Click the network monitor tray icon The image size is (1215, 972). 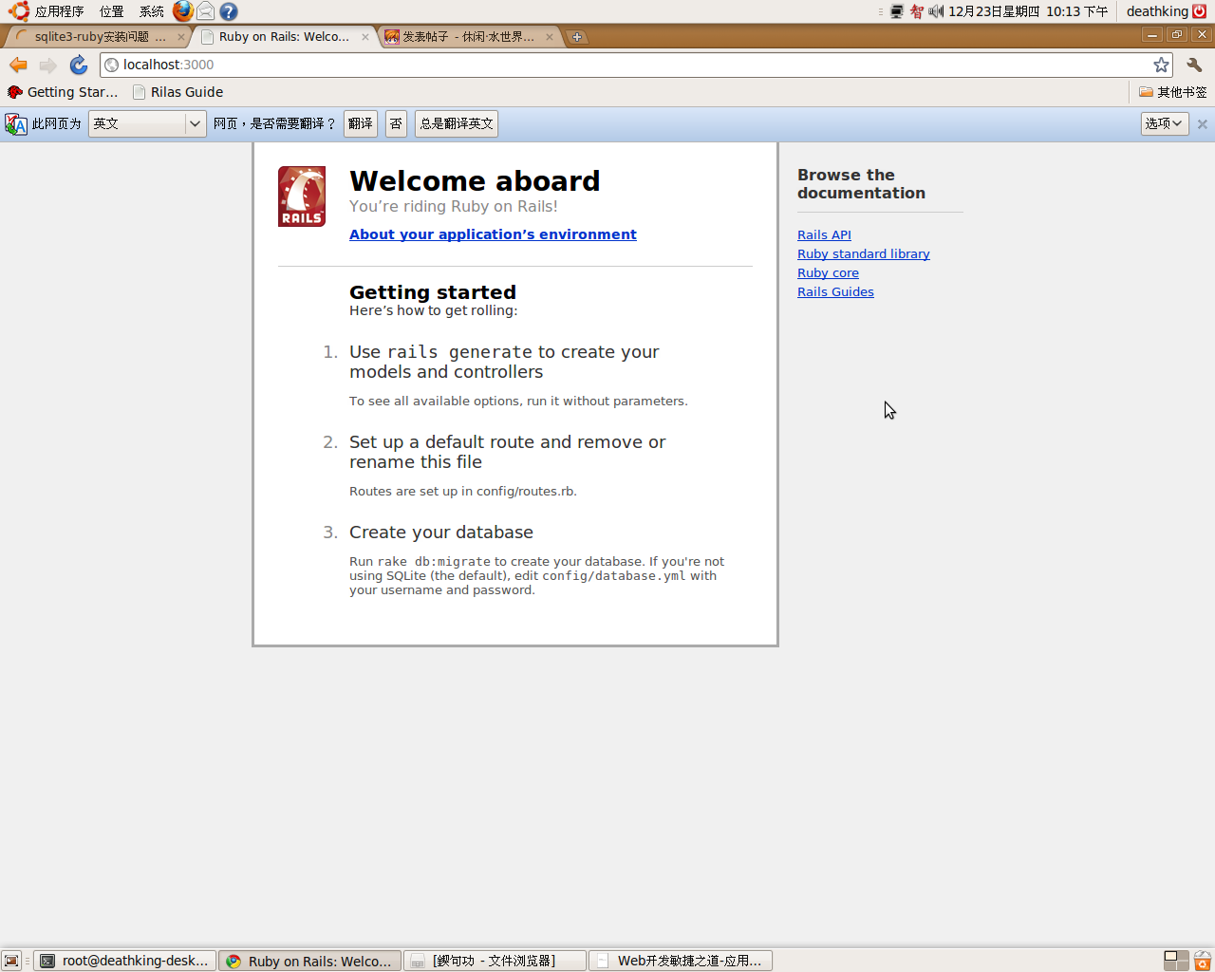[x=897, y=11]
